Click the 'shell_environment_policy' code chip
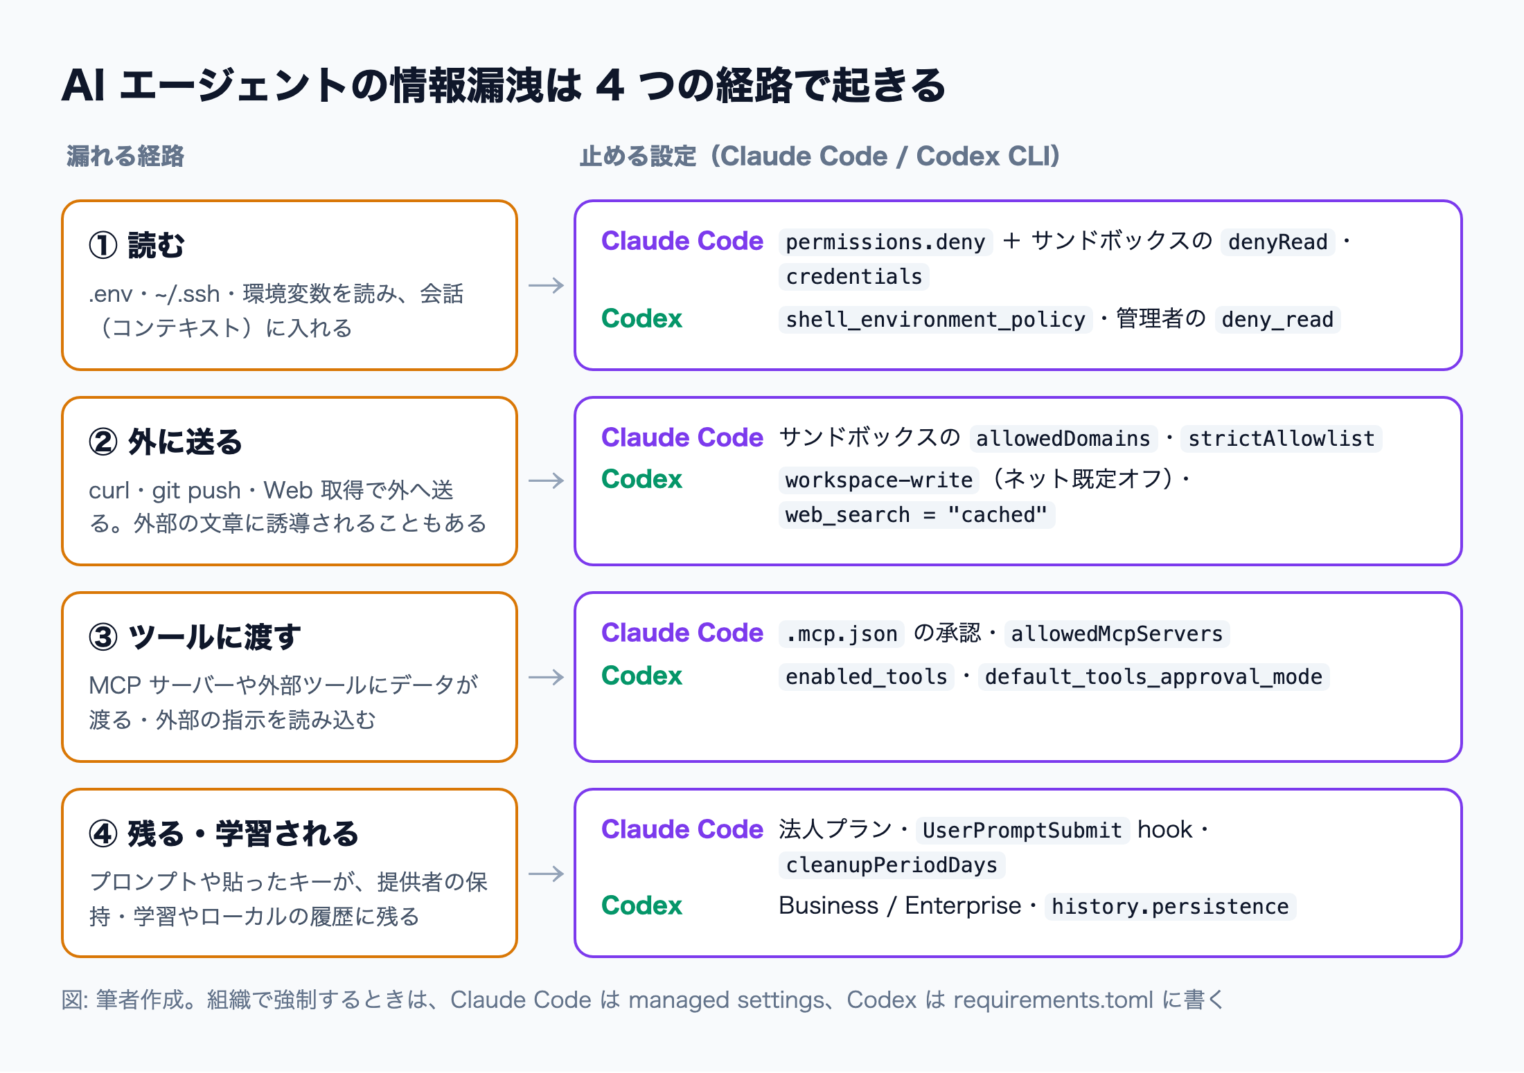The height and width of the screenshot is (1073, 1524). [935, 320]
